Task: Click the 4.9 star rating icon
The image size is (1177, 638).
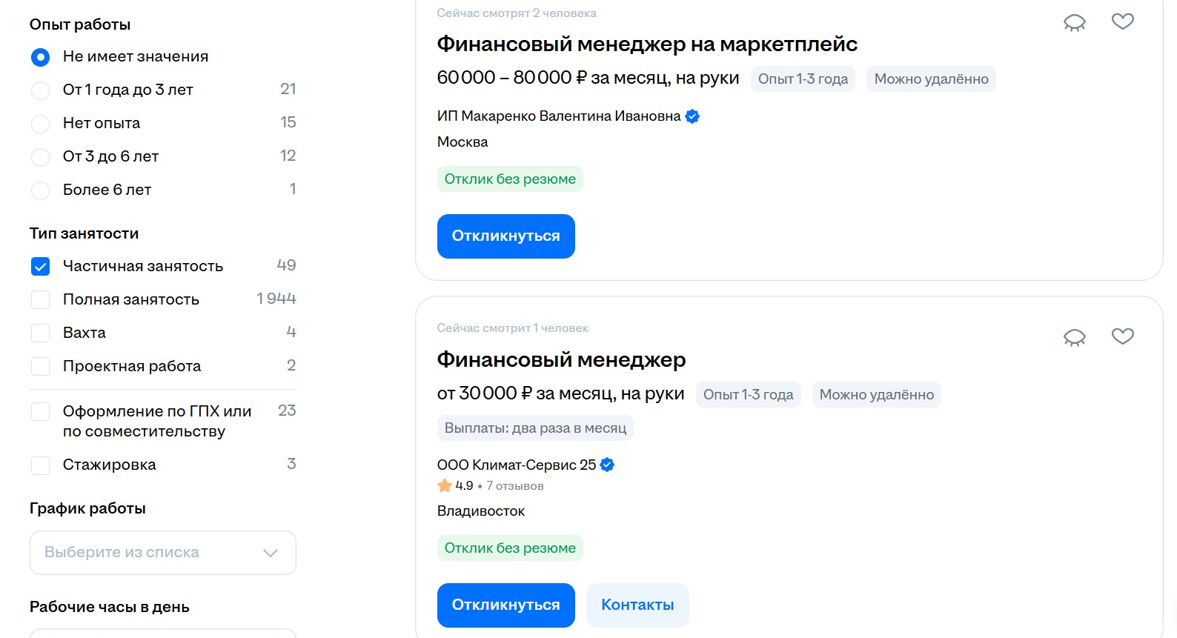Action: pos(445,486)
